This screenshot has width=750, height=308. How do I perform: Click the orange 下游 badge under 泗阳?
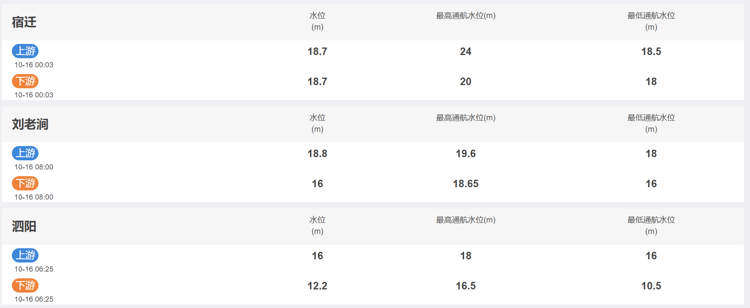(25, 285)
